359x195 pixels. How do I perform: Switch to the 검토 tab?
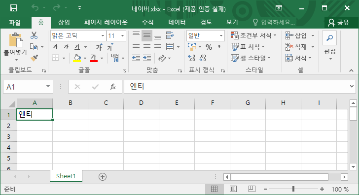[x=206, y=22]
